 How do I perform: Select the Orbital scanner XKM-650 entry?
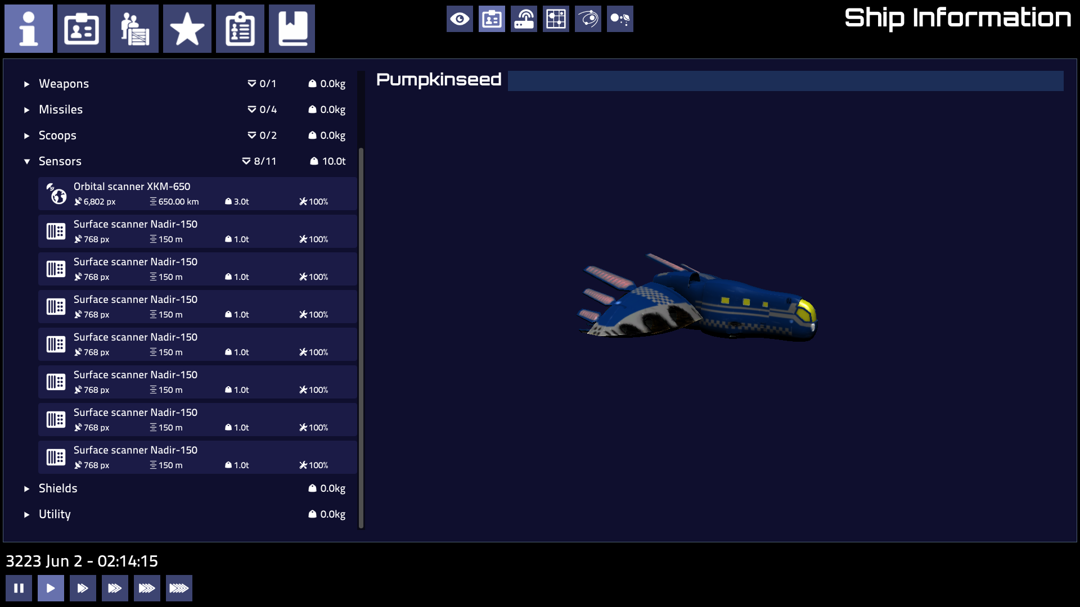(197, 193)
